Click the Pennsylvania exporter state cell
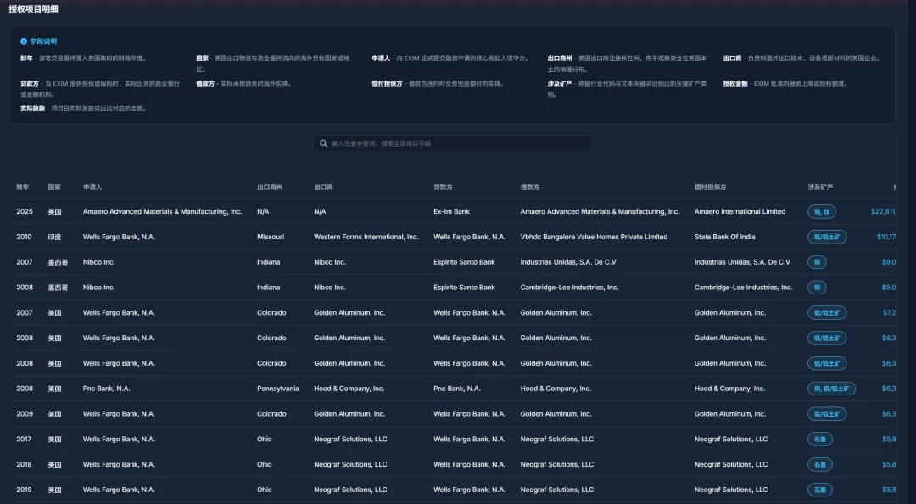Viewport: 916px width, 504px height. click(278, 389)
